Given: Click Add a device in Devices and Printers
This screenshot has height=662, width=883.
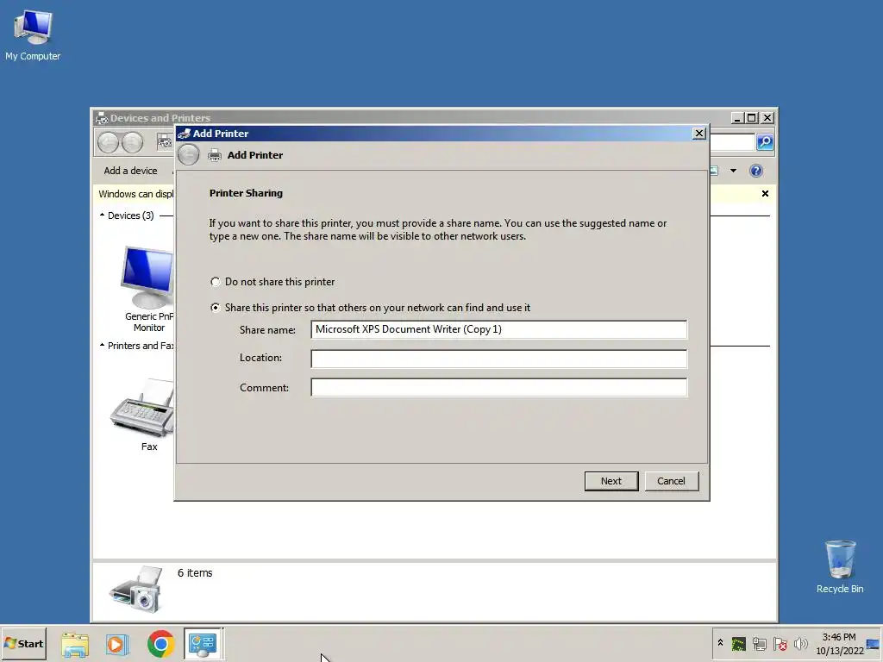Looking at the screenshot, I should point(130,171).
